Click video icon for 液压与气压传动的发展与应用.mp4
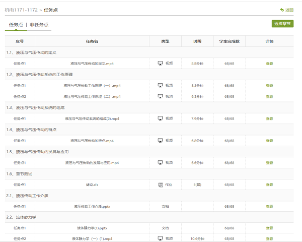 point(161,163)
